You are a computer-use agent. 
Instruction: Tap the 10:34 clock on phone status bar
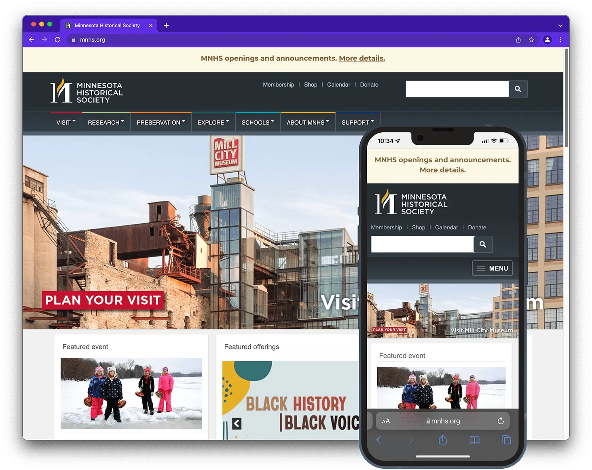click(x=385, y=141)
